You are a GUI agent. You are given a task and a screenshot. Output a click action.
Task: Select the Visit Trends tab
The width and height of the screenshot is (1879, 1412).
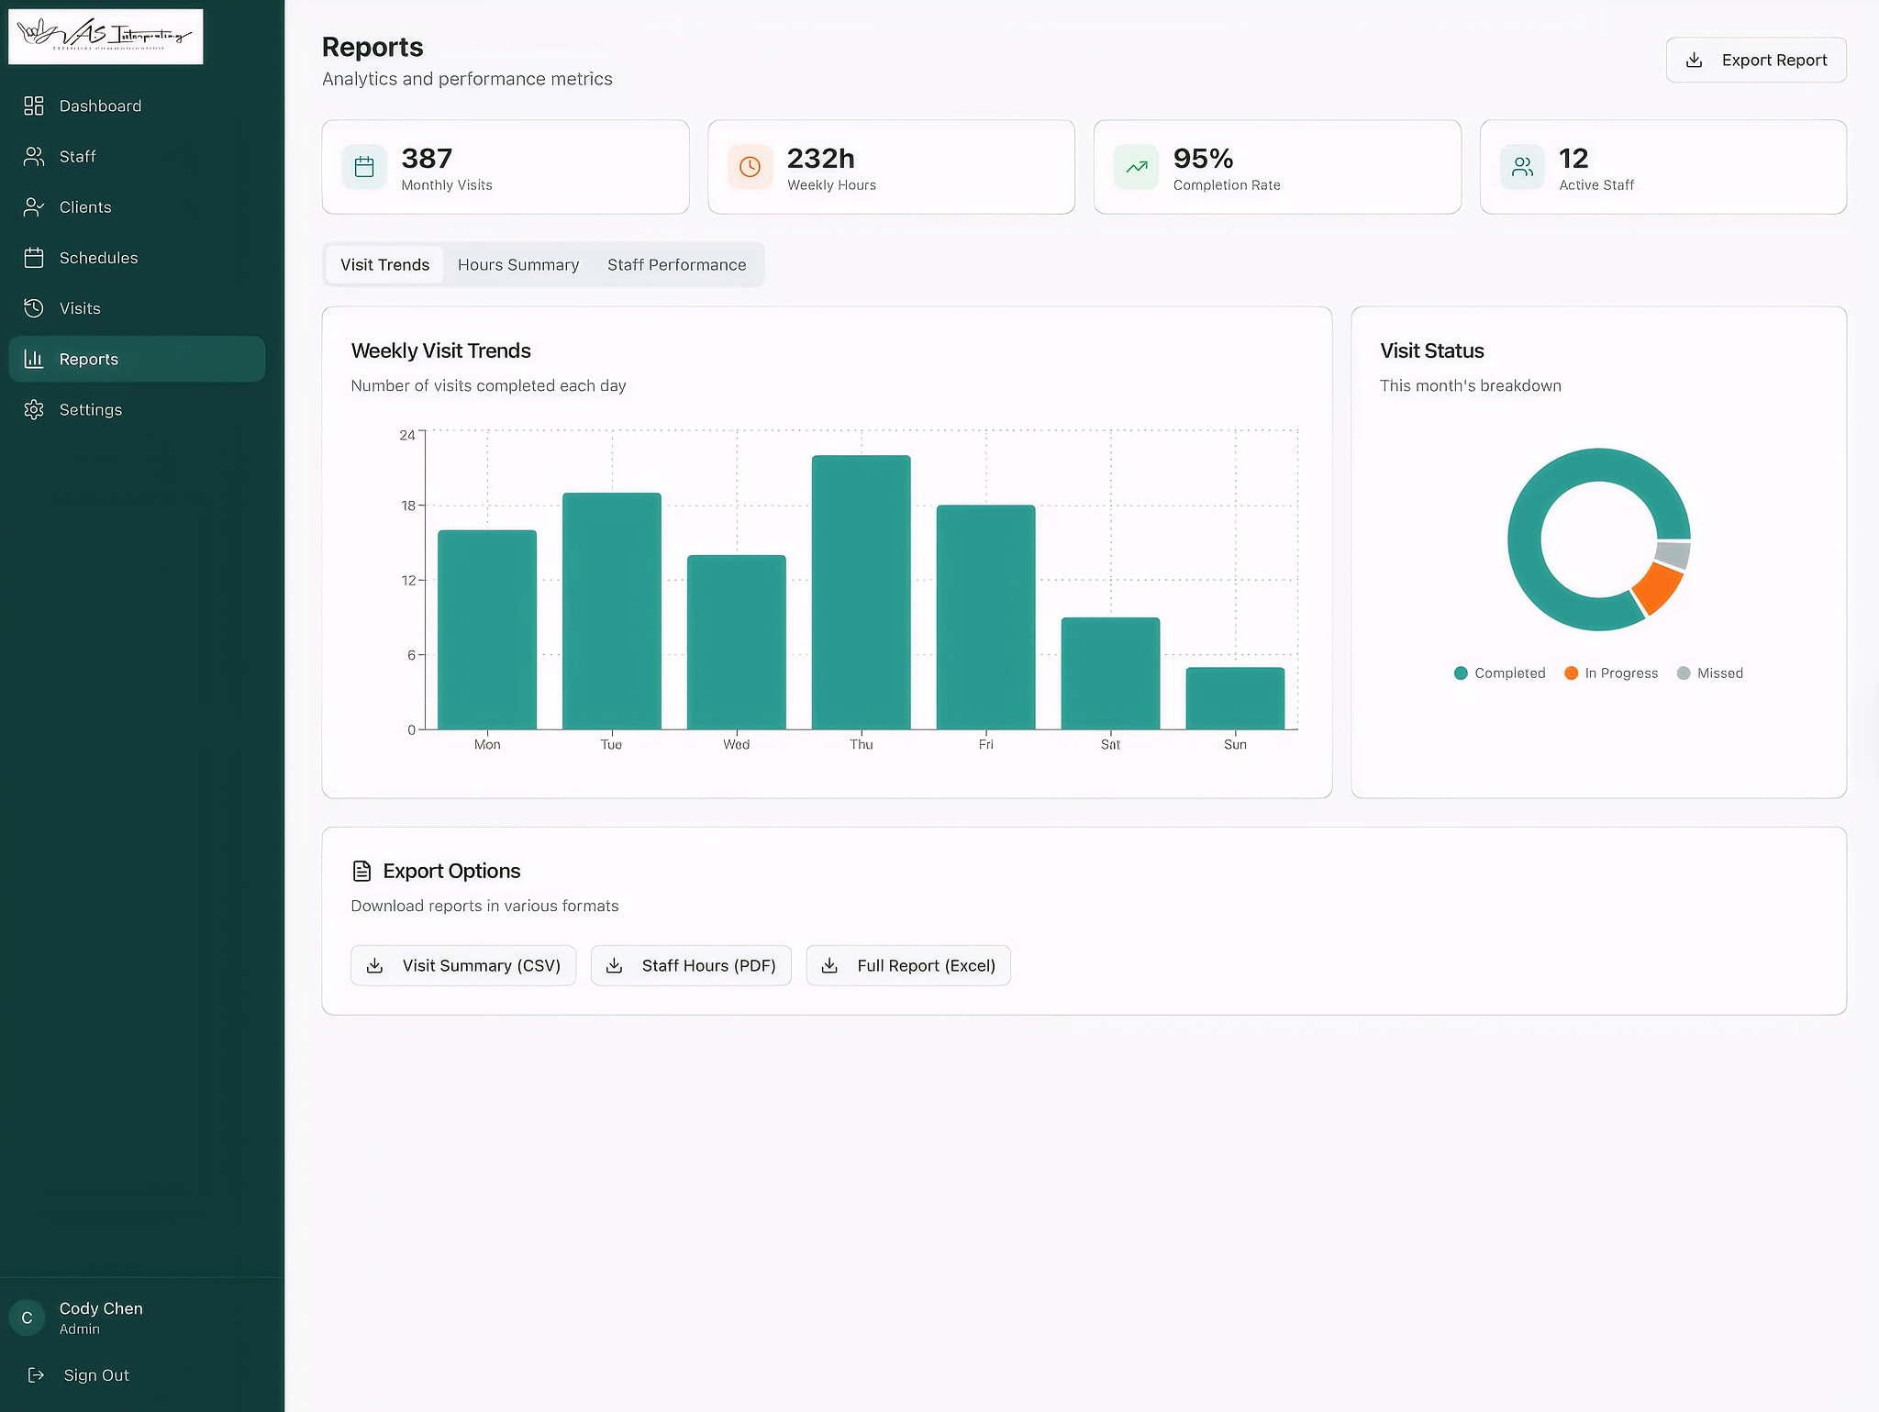[384, 264]
